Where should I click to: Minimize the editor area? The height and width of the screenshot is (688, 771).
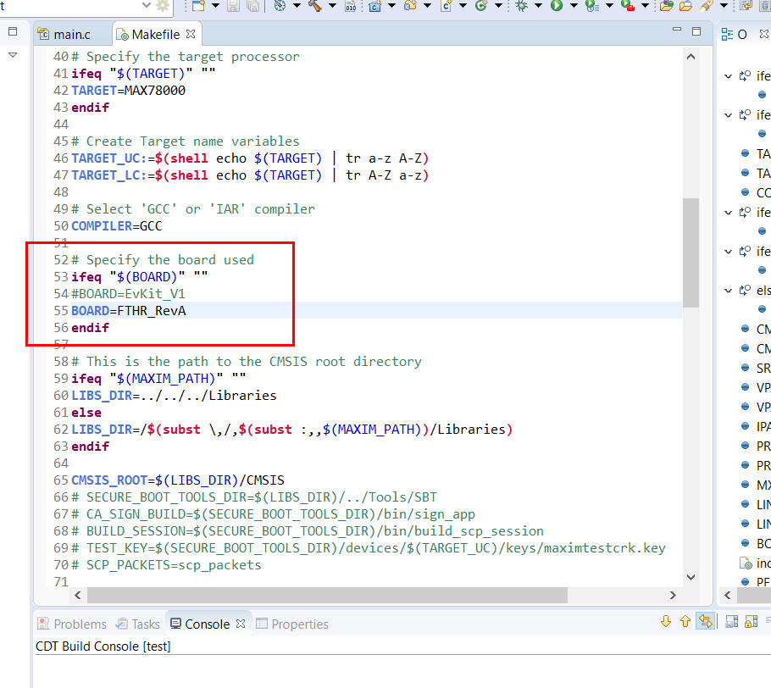tap(677, 31)
